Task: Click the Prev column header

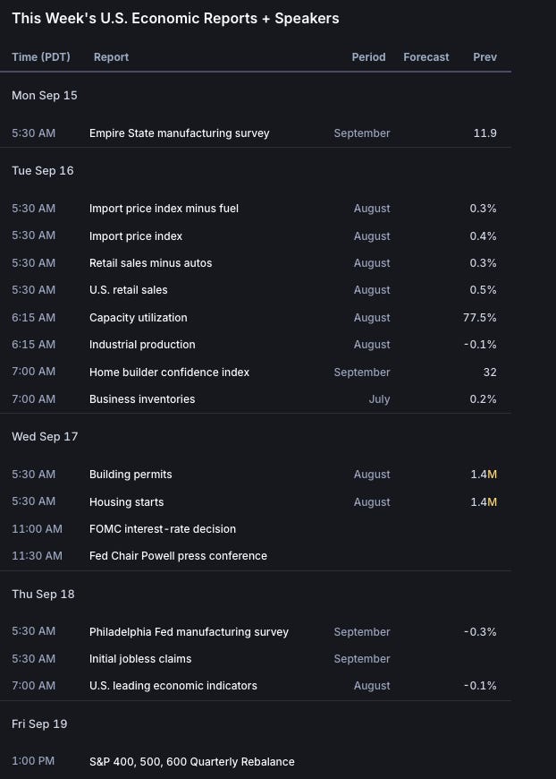Action: 484,57
